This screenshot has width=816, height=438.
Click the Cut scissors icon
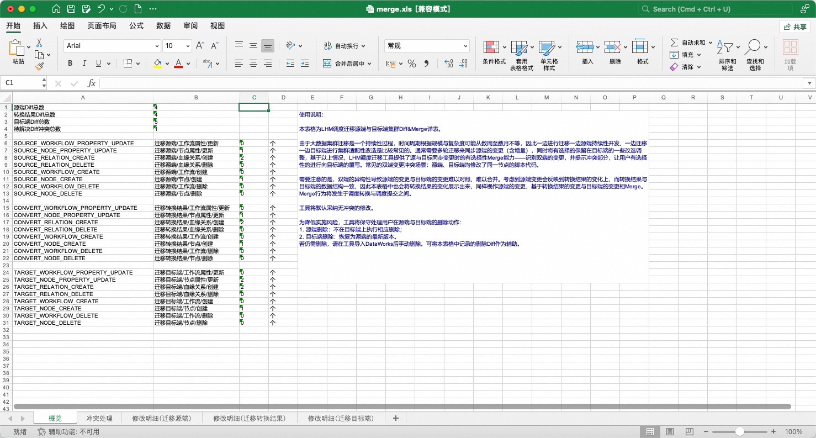point(39,43)
